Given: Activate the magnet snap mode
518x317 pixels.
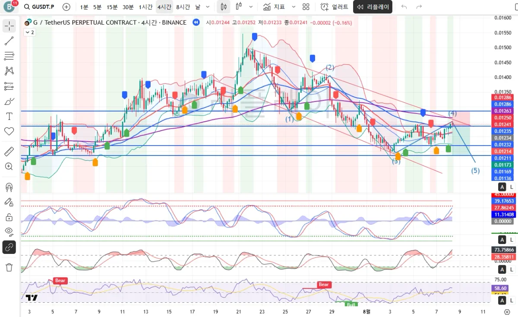Looking at the screenshot, I should pyautogui.click(x=9, y=187).
